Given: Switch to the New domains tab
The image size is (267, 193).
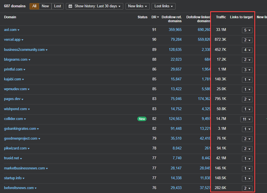Looking at the screenshot, I should (x=45, y=6).
